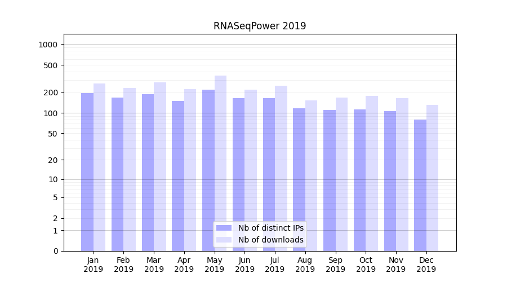Click the Jan 2019 distinct IPs bar

pyautogui.click(x=87, y=172)
